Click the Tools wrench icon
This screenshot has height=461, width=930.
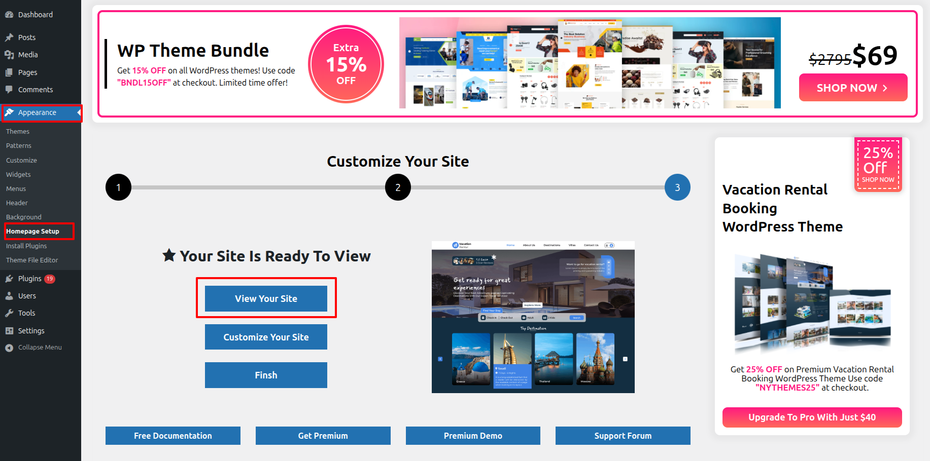click(x=9, y=313)
